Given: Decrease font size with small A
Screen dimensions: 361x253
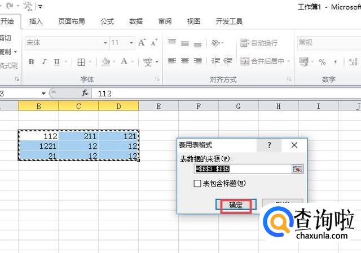Looking at the screenshot, I should coord(154,43).
